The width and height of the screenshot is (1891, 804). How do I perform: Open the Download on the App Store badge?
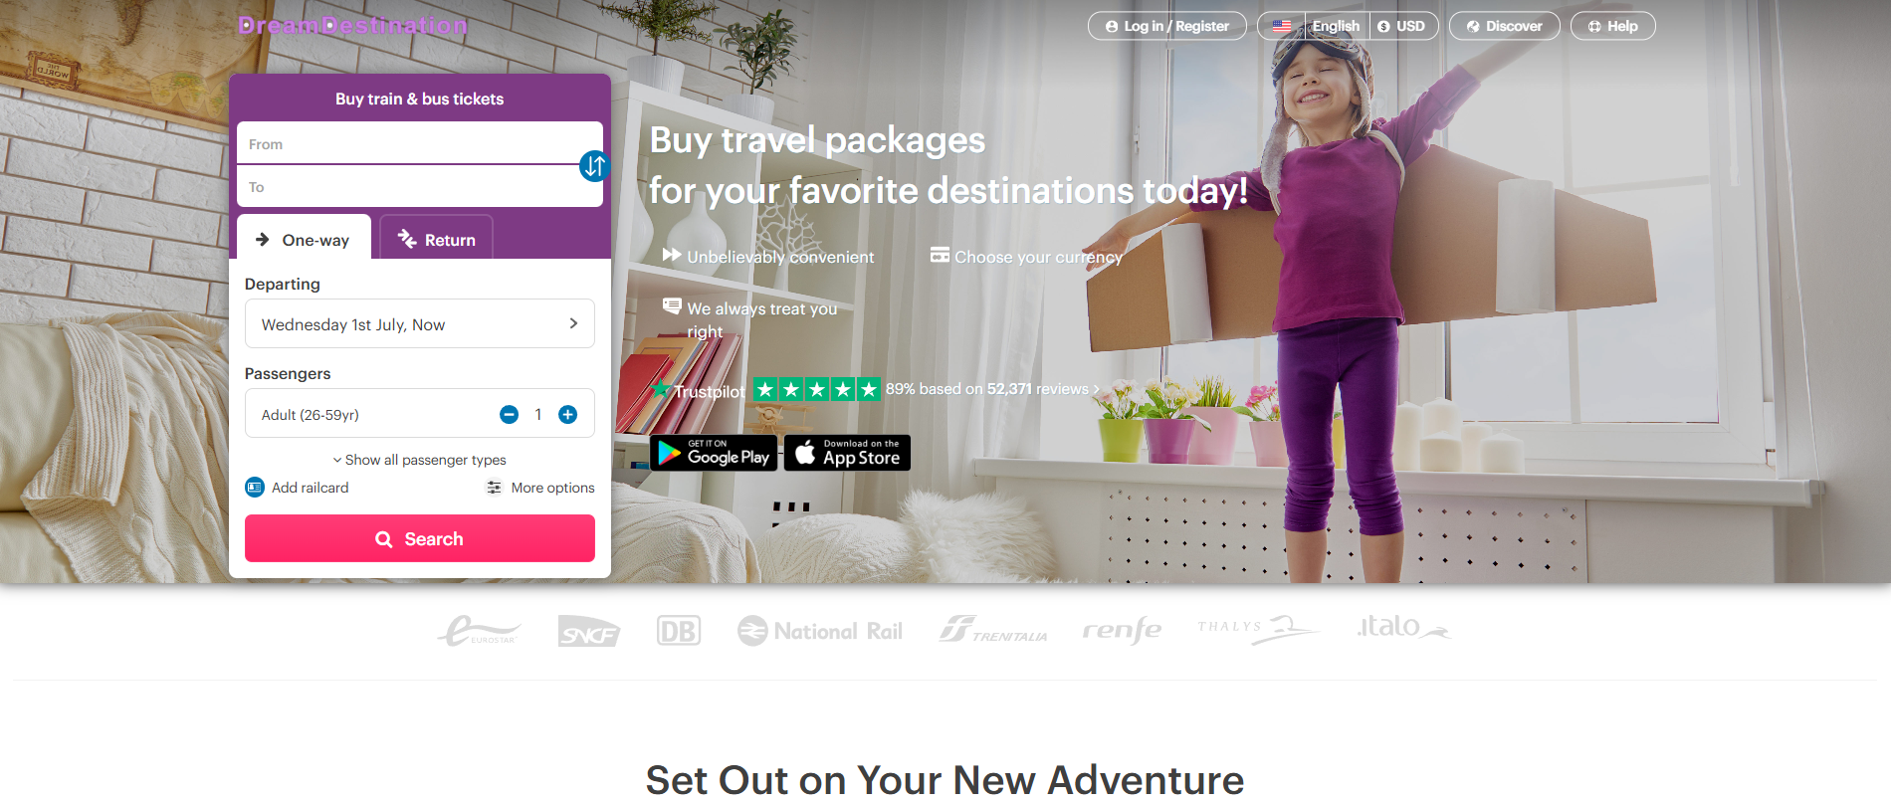click(x=847, y=453)
